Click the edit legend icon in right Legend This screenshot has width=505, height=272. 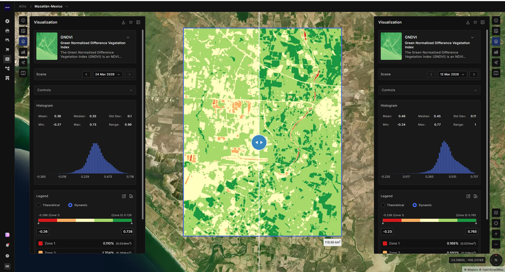pyautogui.click(x=469, y=196)
